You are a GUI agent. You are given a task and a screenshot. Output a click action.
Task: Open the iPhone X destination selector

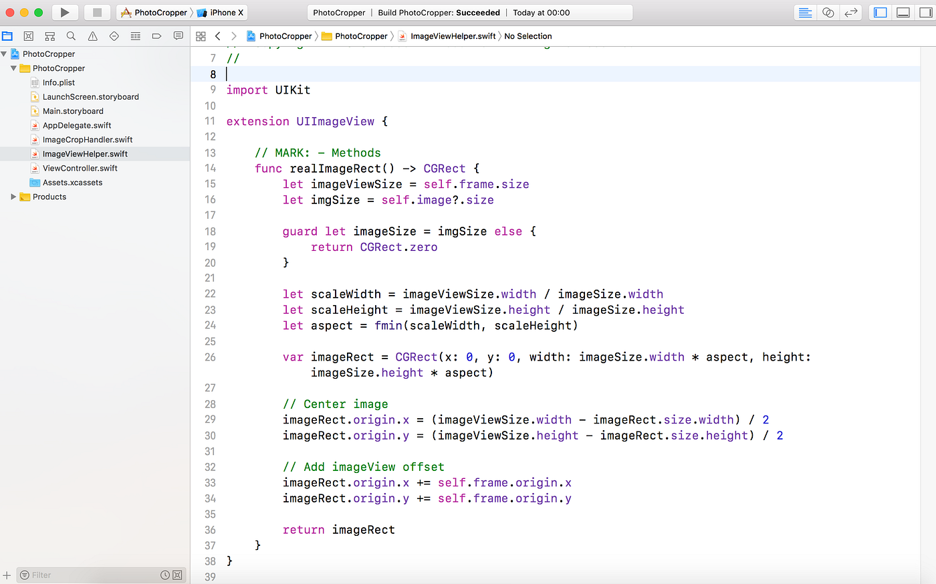(x=221, y=12)
